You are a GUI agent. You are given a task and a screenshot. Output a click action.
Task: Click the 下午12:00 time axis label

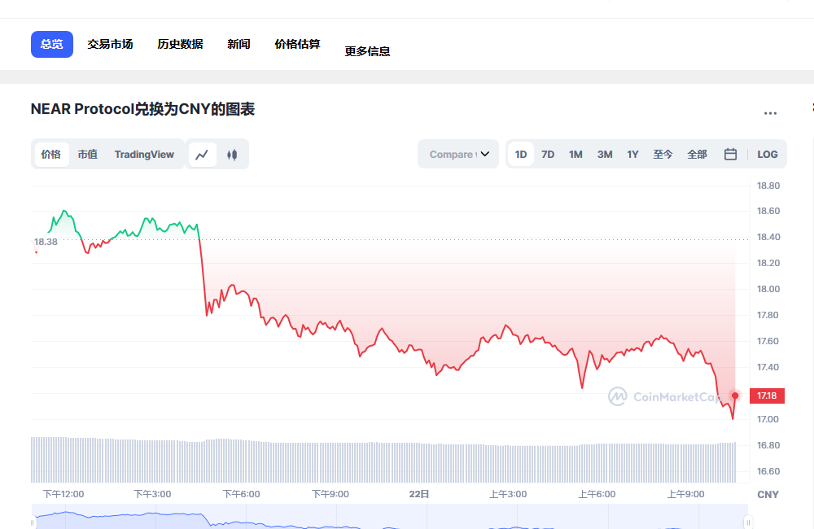coord(63,494)
